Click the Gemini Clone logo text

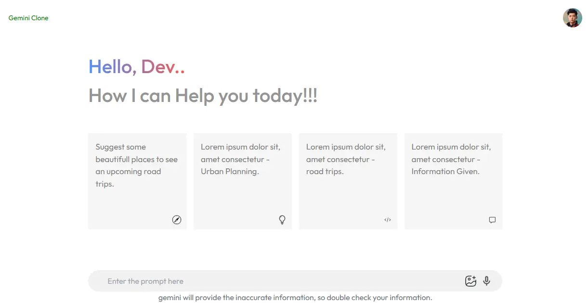coord(28,18)
